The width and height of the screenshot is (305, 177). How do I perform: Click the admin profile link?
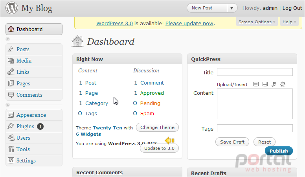pyautogui.click(x=270, y=8)
